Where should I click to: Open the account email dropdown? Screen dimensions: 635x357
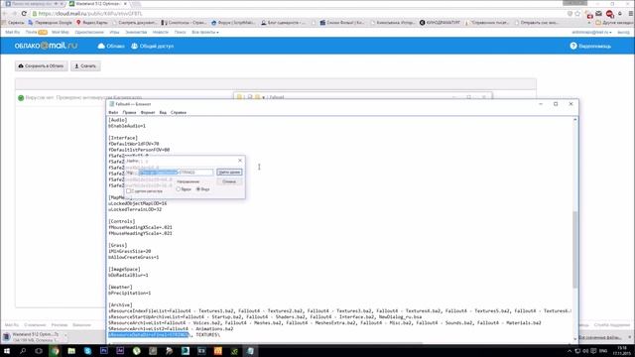tap(591, 32)
